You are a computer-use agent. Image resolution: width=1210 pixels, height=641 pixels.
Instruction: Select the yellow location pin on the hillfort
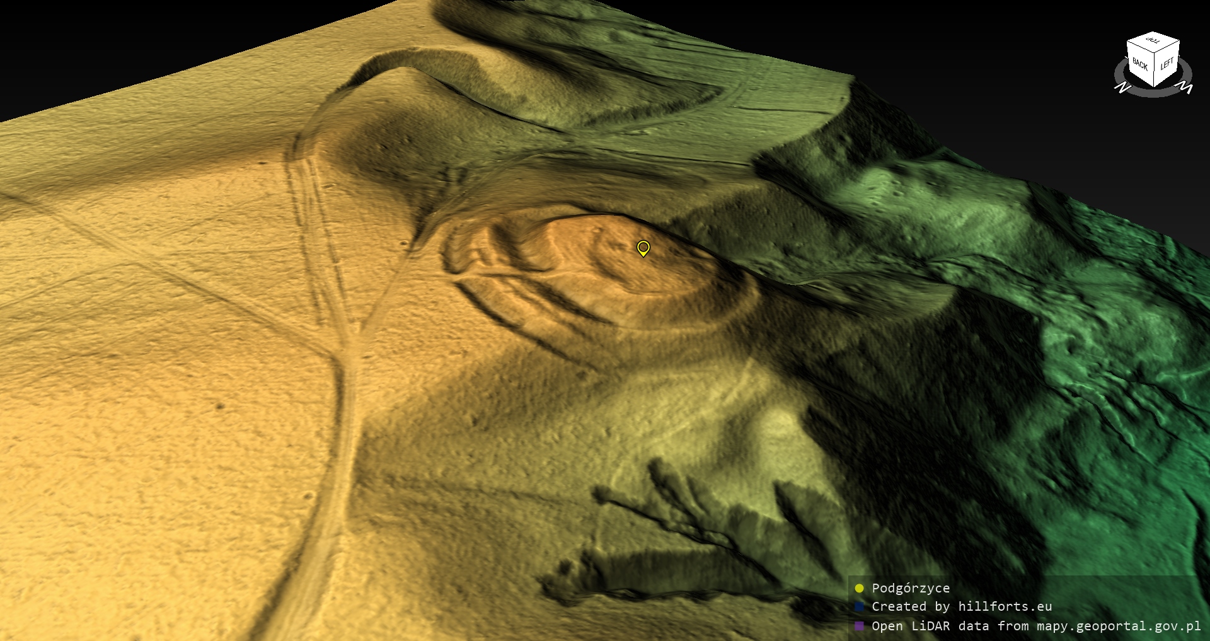pyautogui.click(x=643, y=248)
